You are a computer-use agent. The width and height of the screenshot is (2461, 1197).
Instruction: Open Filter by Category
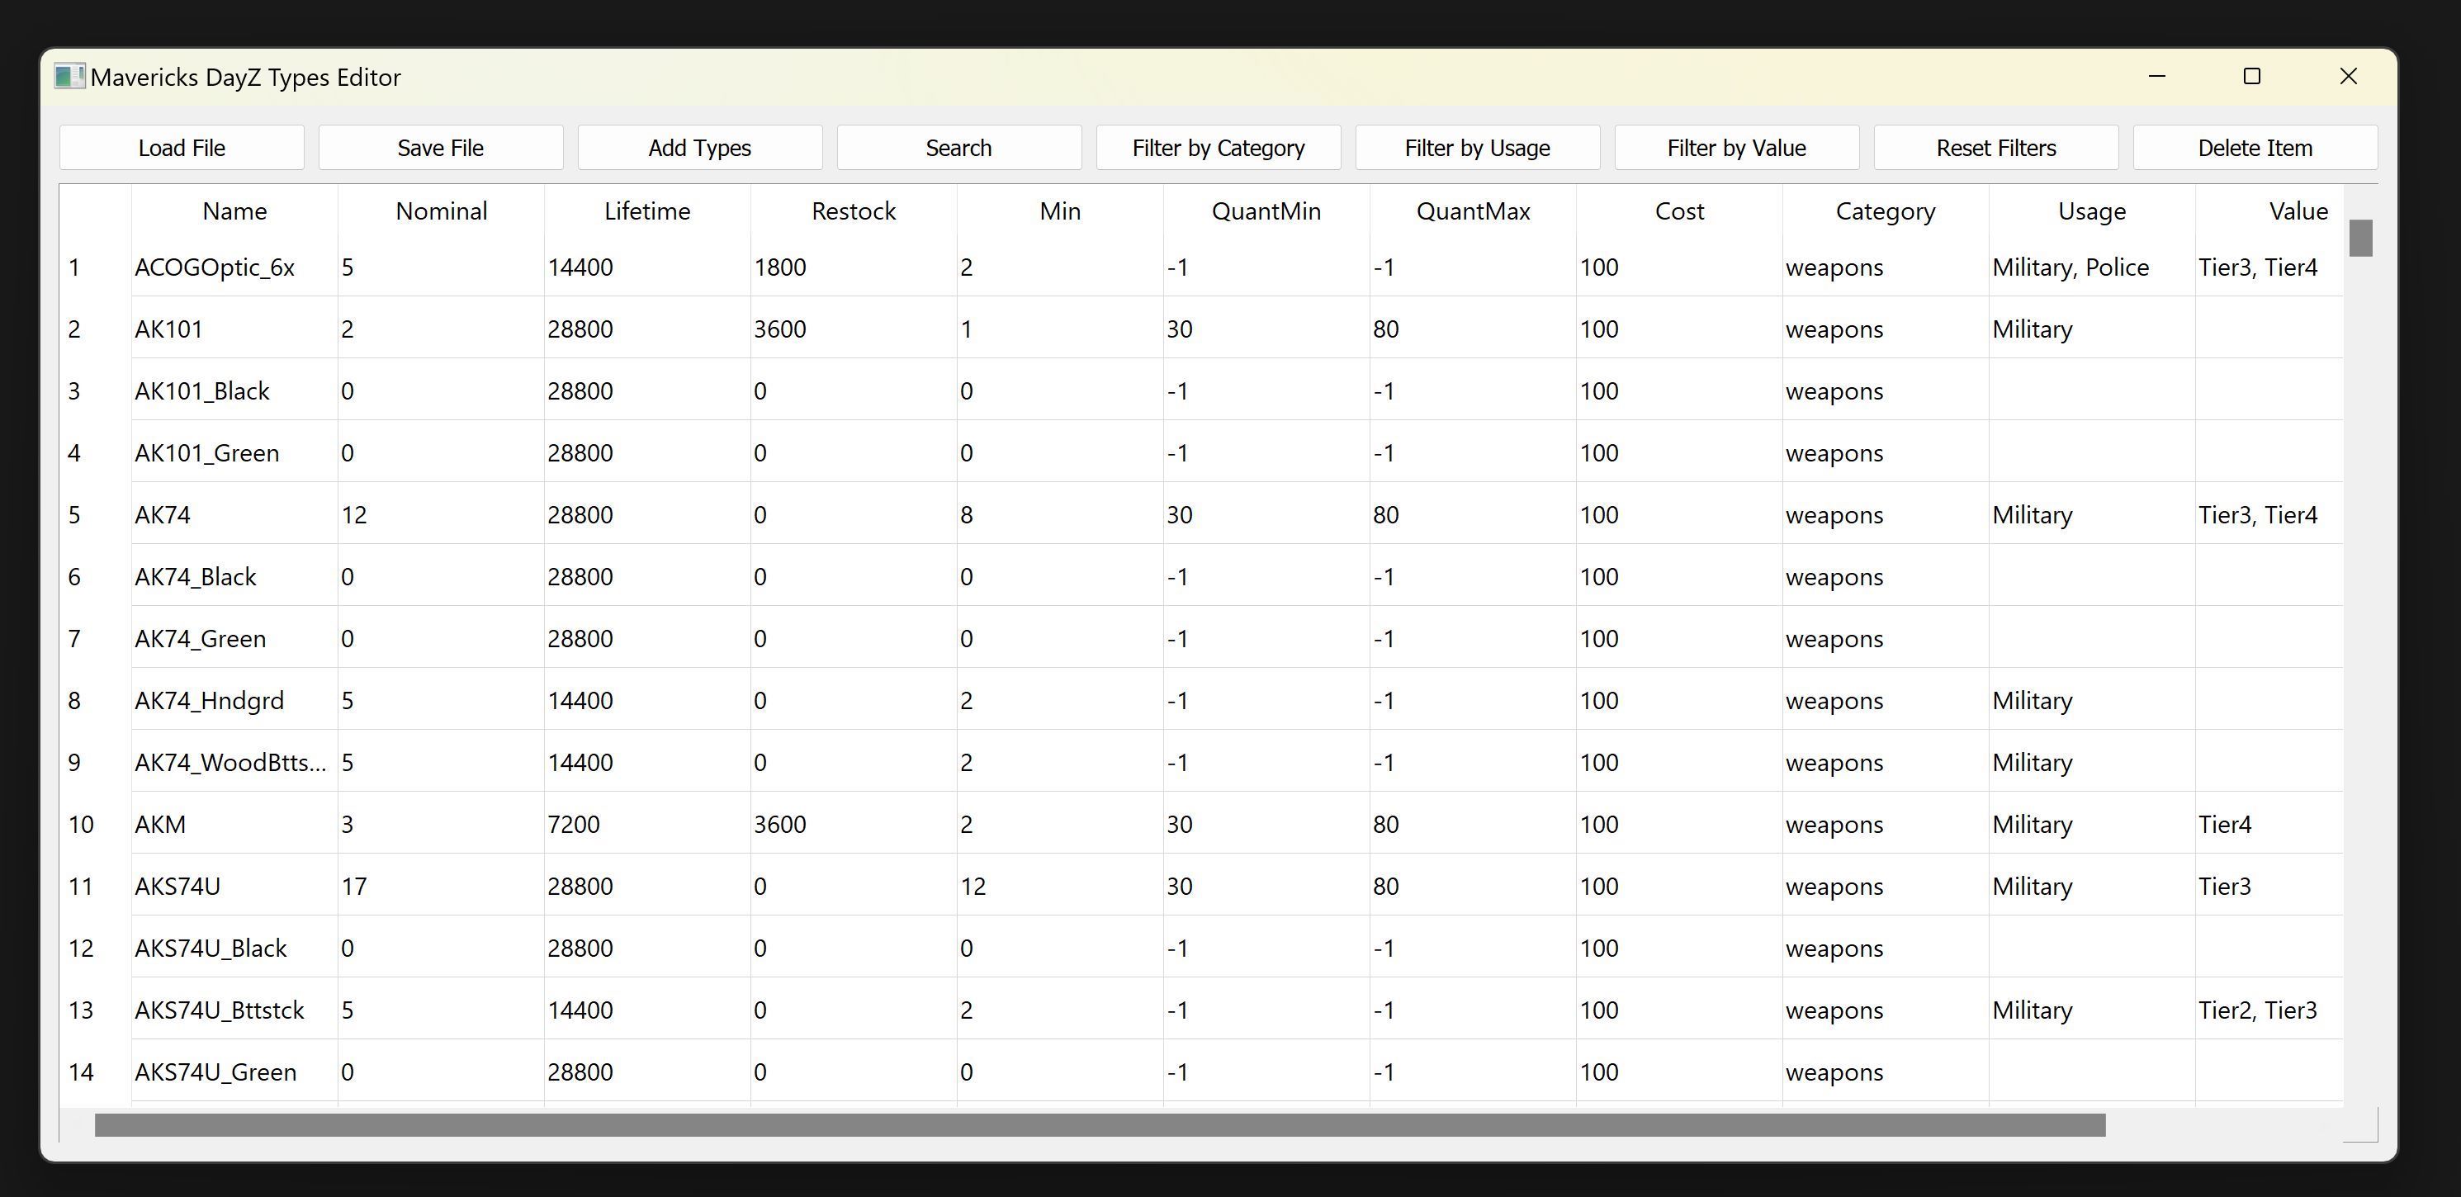[x=1218, y=148]
